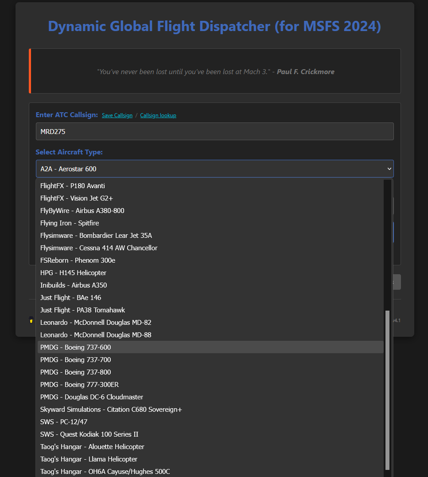Click the coffee cup donation icon
428x477 pixels.
pos(31,320)
